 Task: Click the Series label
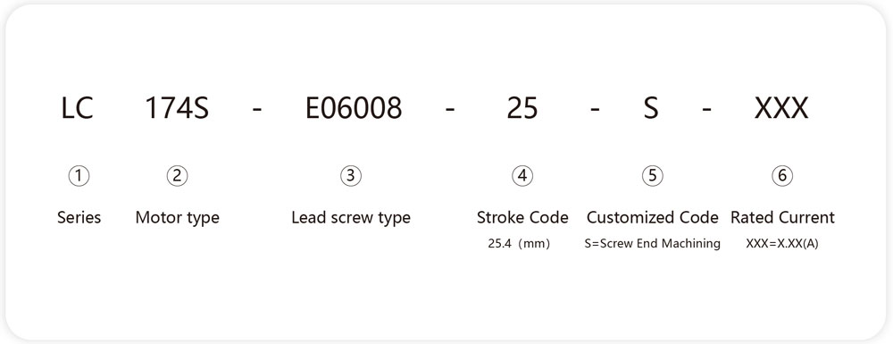click(79, 217)
